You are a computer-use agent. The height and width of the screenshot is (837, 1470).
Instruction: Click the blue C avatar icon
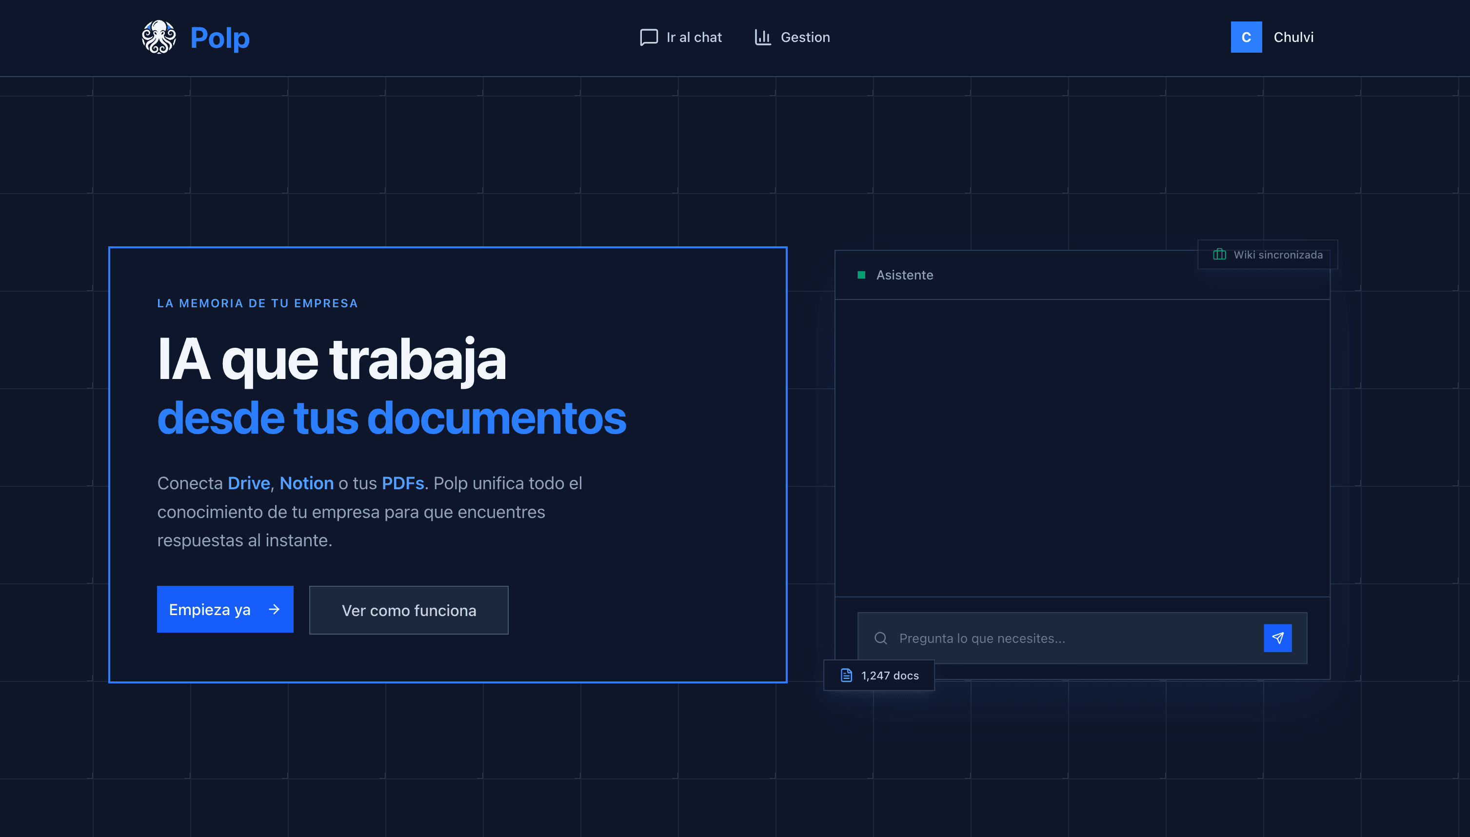(1246, 38)
